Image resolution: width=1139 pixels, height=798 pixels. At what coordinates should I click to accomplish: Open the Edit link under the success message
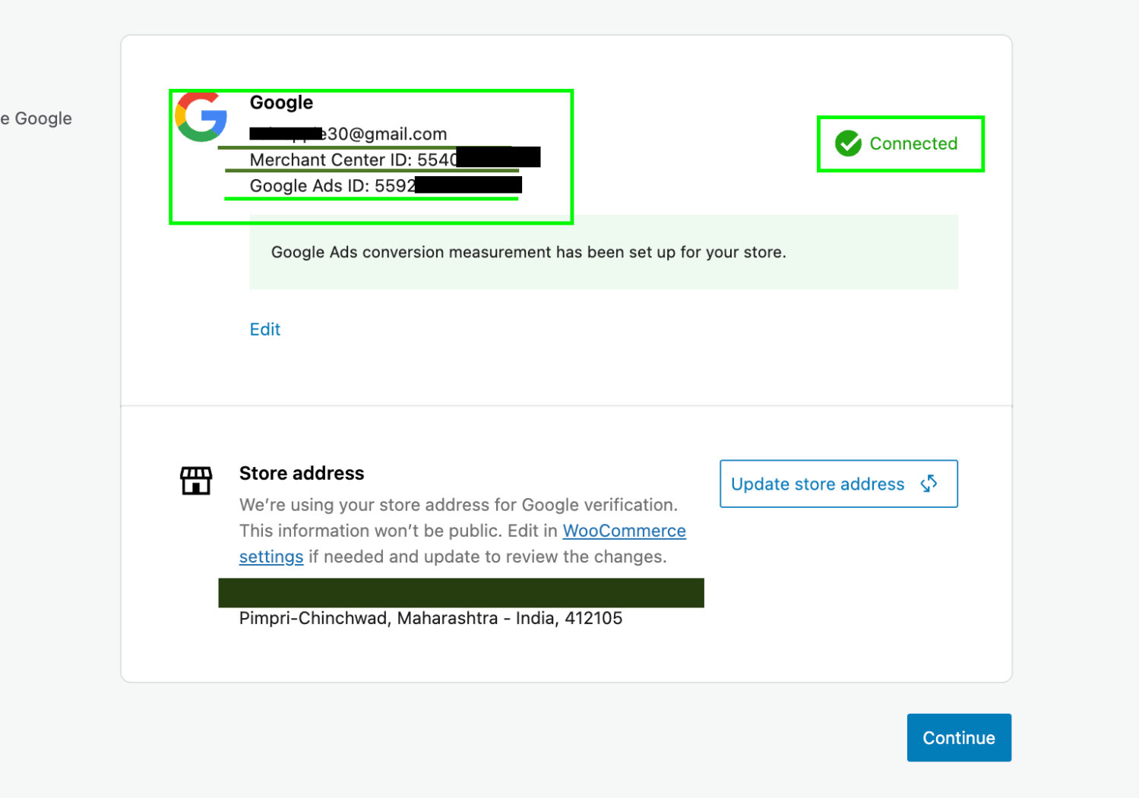(x=264, y=329)
